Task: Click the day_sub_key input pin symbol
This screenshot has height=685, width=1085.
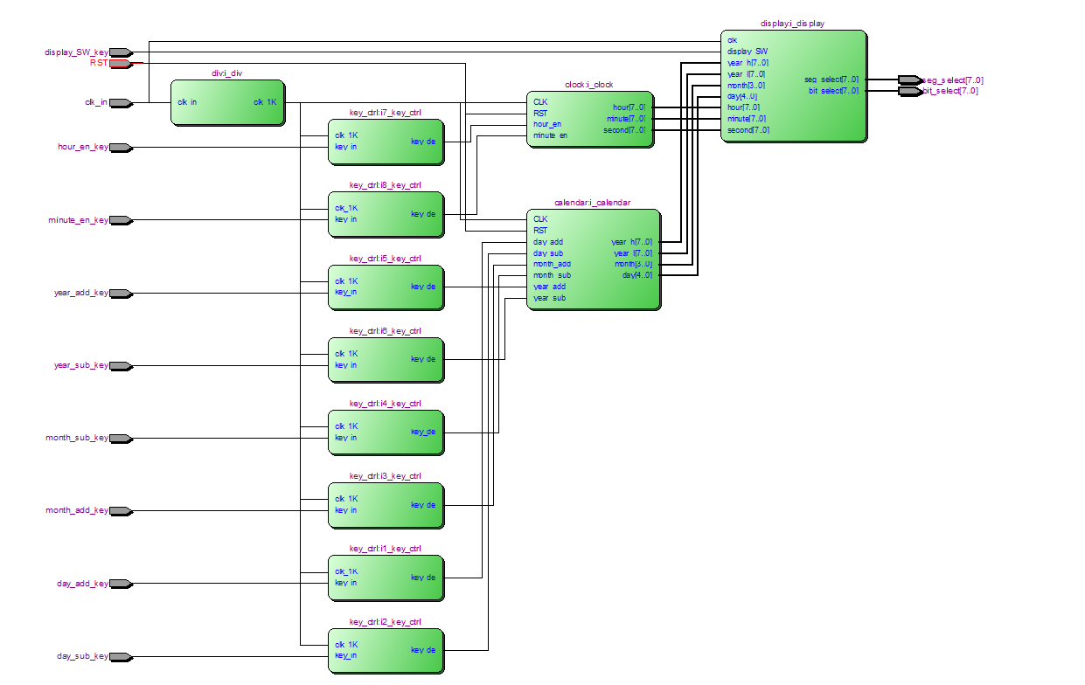Action: pyautogui.click(x=121, y=656)
